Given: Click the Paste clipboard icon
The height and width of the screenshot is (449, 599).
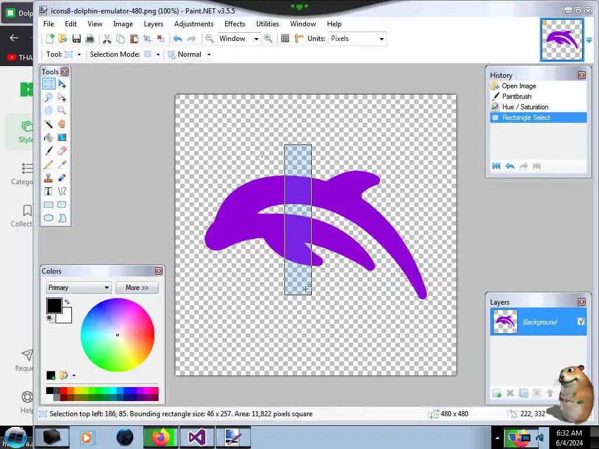Looking at the screenshot, I should 134,39.
